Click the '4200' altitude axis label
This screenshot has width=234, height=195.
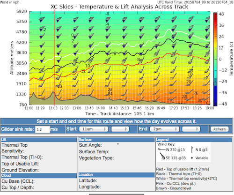22,42
